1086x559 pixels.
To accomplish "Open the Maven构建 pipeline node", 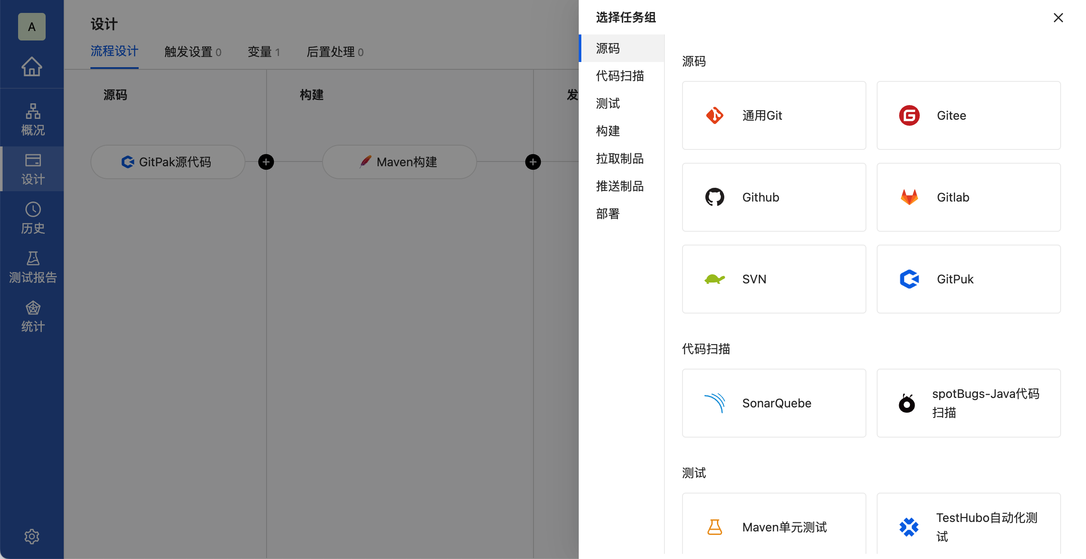I will [x=400, y=162].
